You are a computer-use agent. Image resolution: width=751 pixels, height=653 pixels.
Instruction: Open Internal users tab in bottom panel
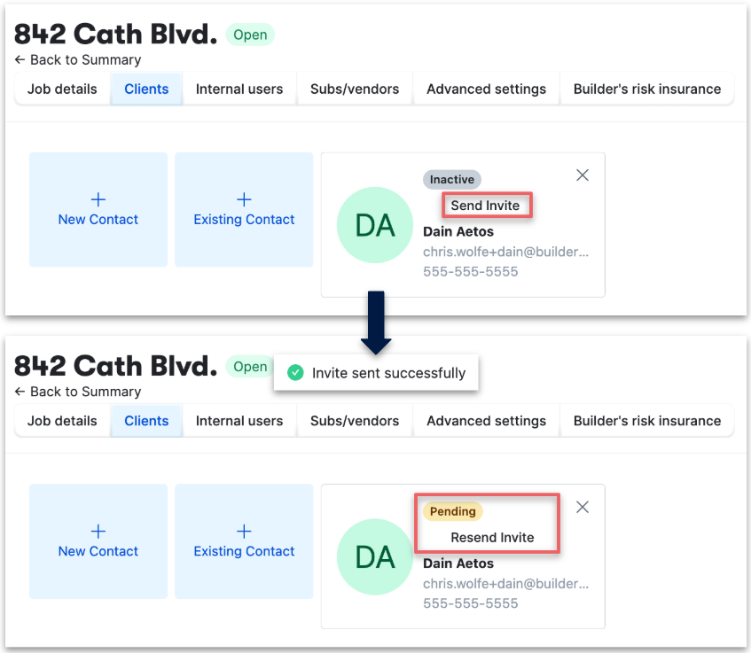[x=239, y=421]
